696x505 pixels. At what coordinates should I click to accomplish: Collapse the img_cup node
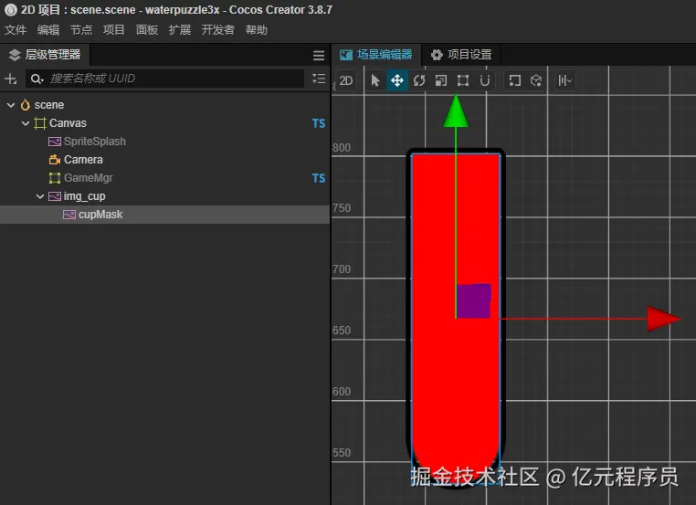40,196
